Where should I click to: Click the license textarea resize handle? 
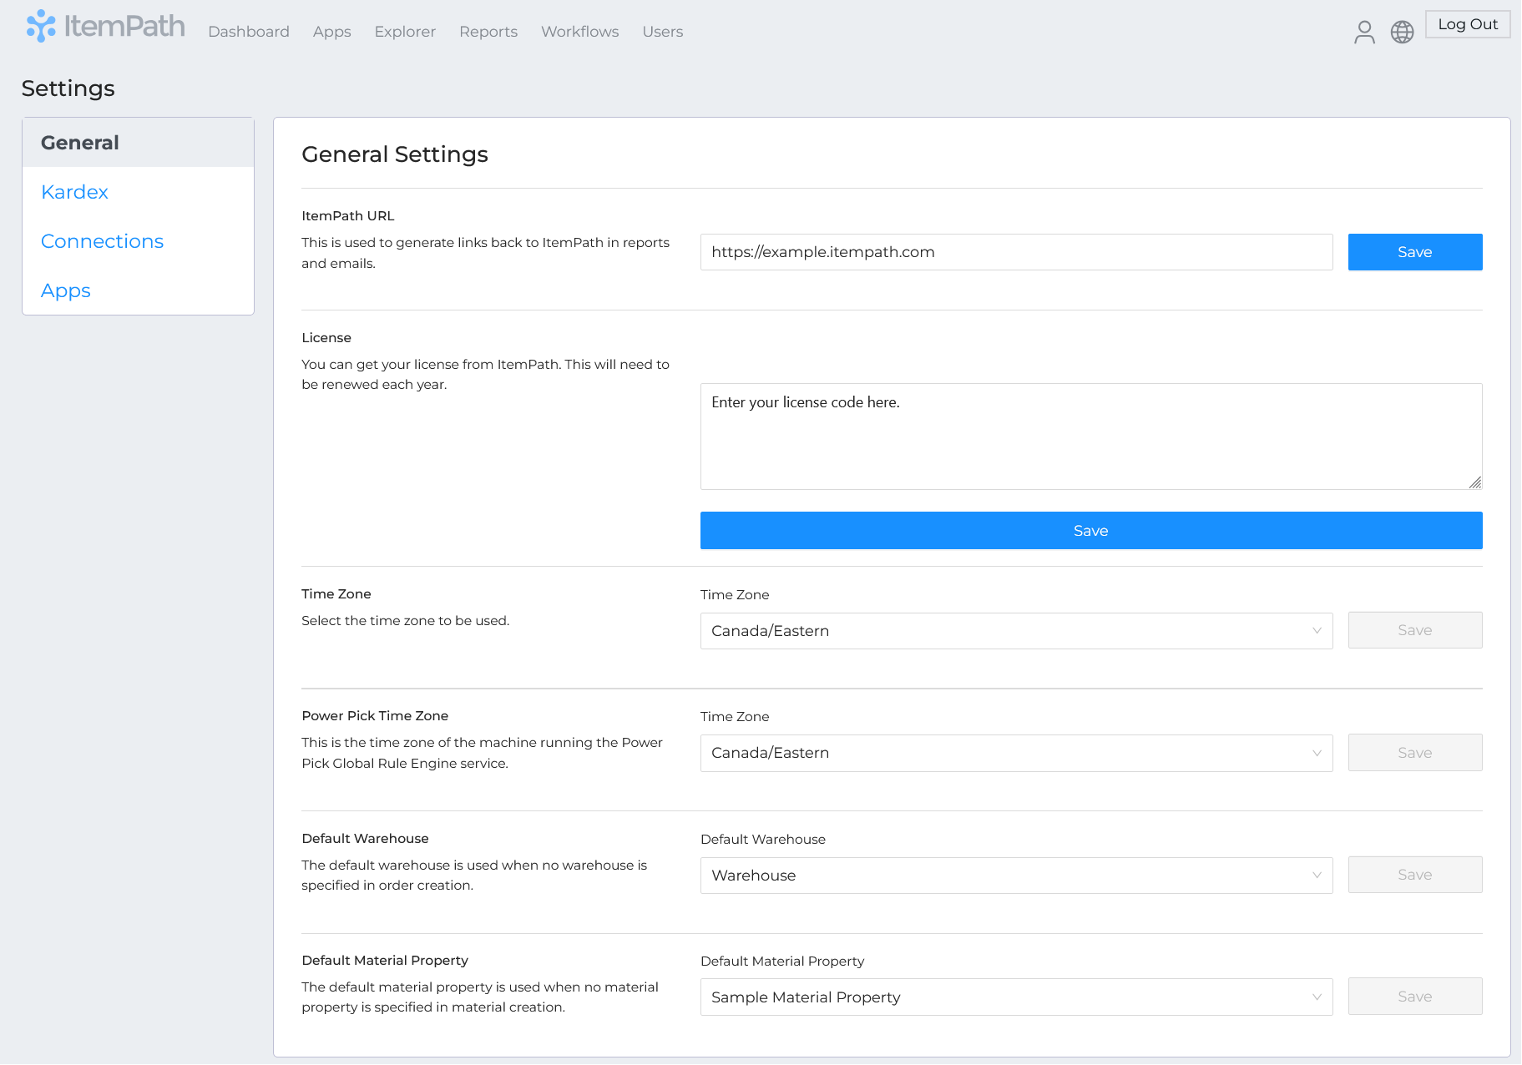pyautogui.click(x=1475, y=482)
